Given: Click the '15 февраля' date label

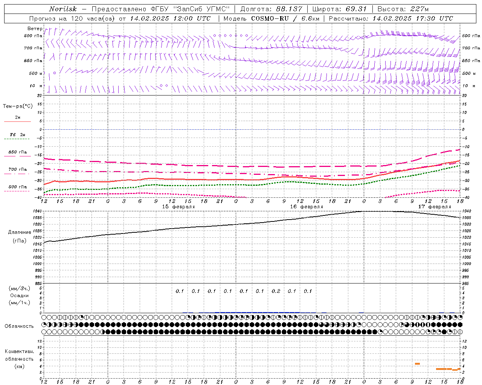Looking at the screenshot, I should (178, 207).
